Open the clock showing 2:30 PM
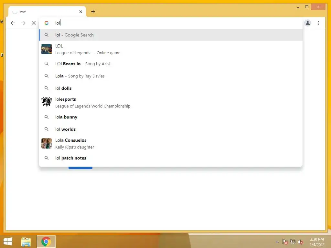331x248 pixels. (x=317, y=242)
